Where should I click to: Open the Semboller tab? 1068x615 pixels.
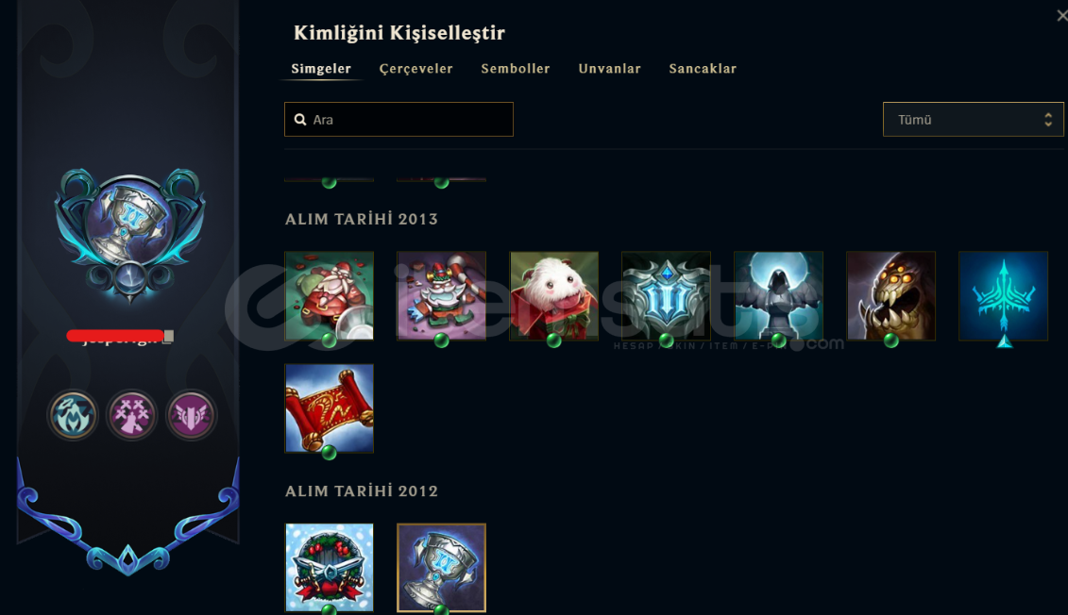point(516,69)
